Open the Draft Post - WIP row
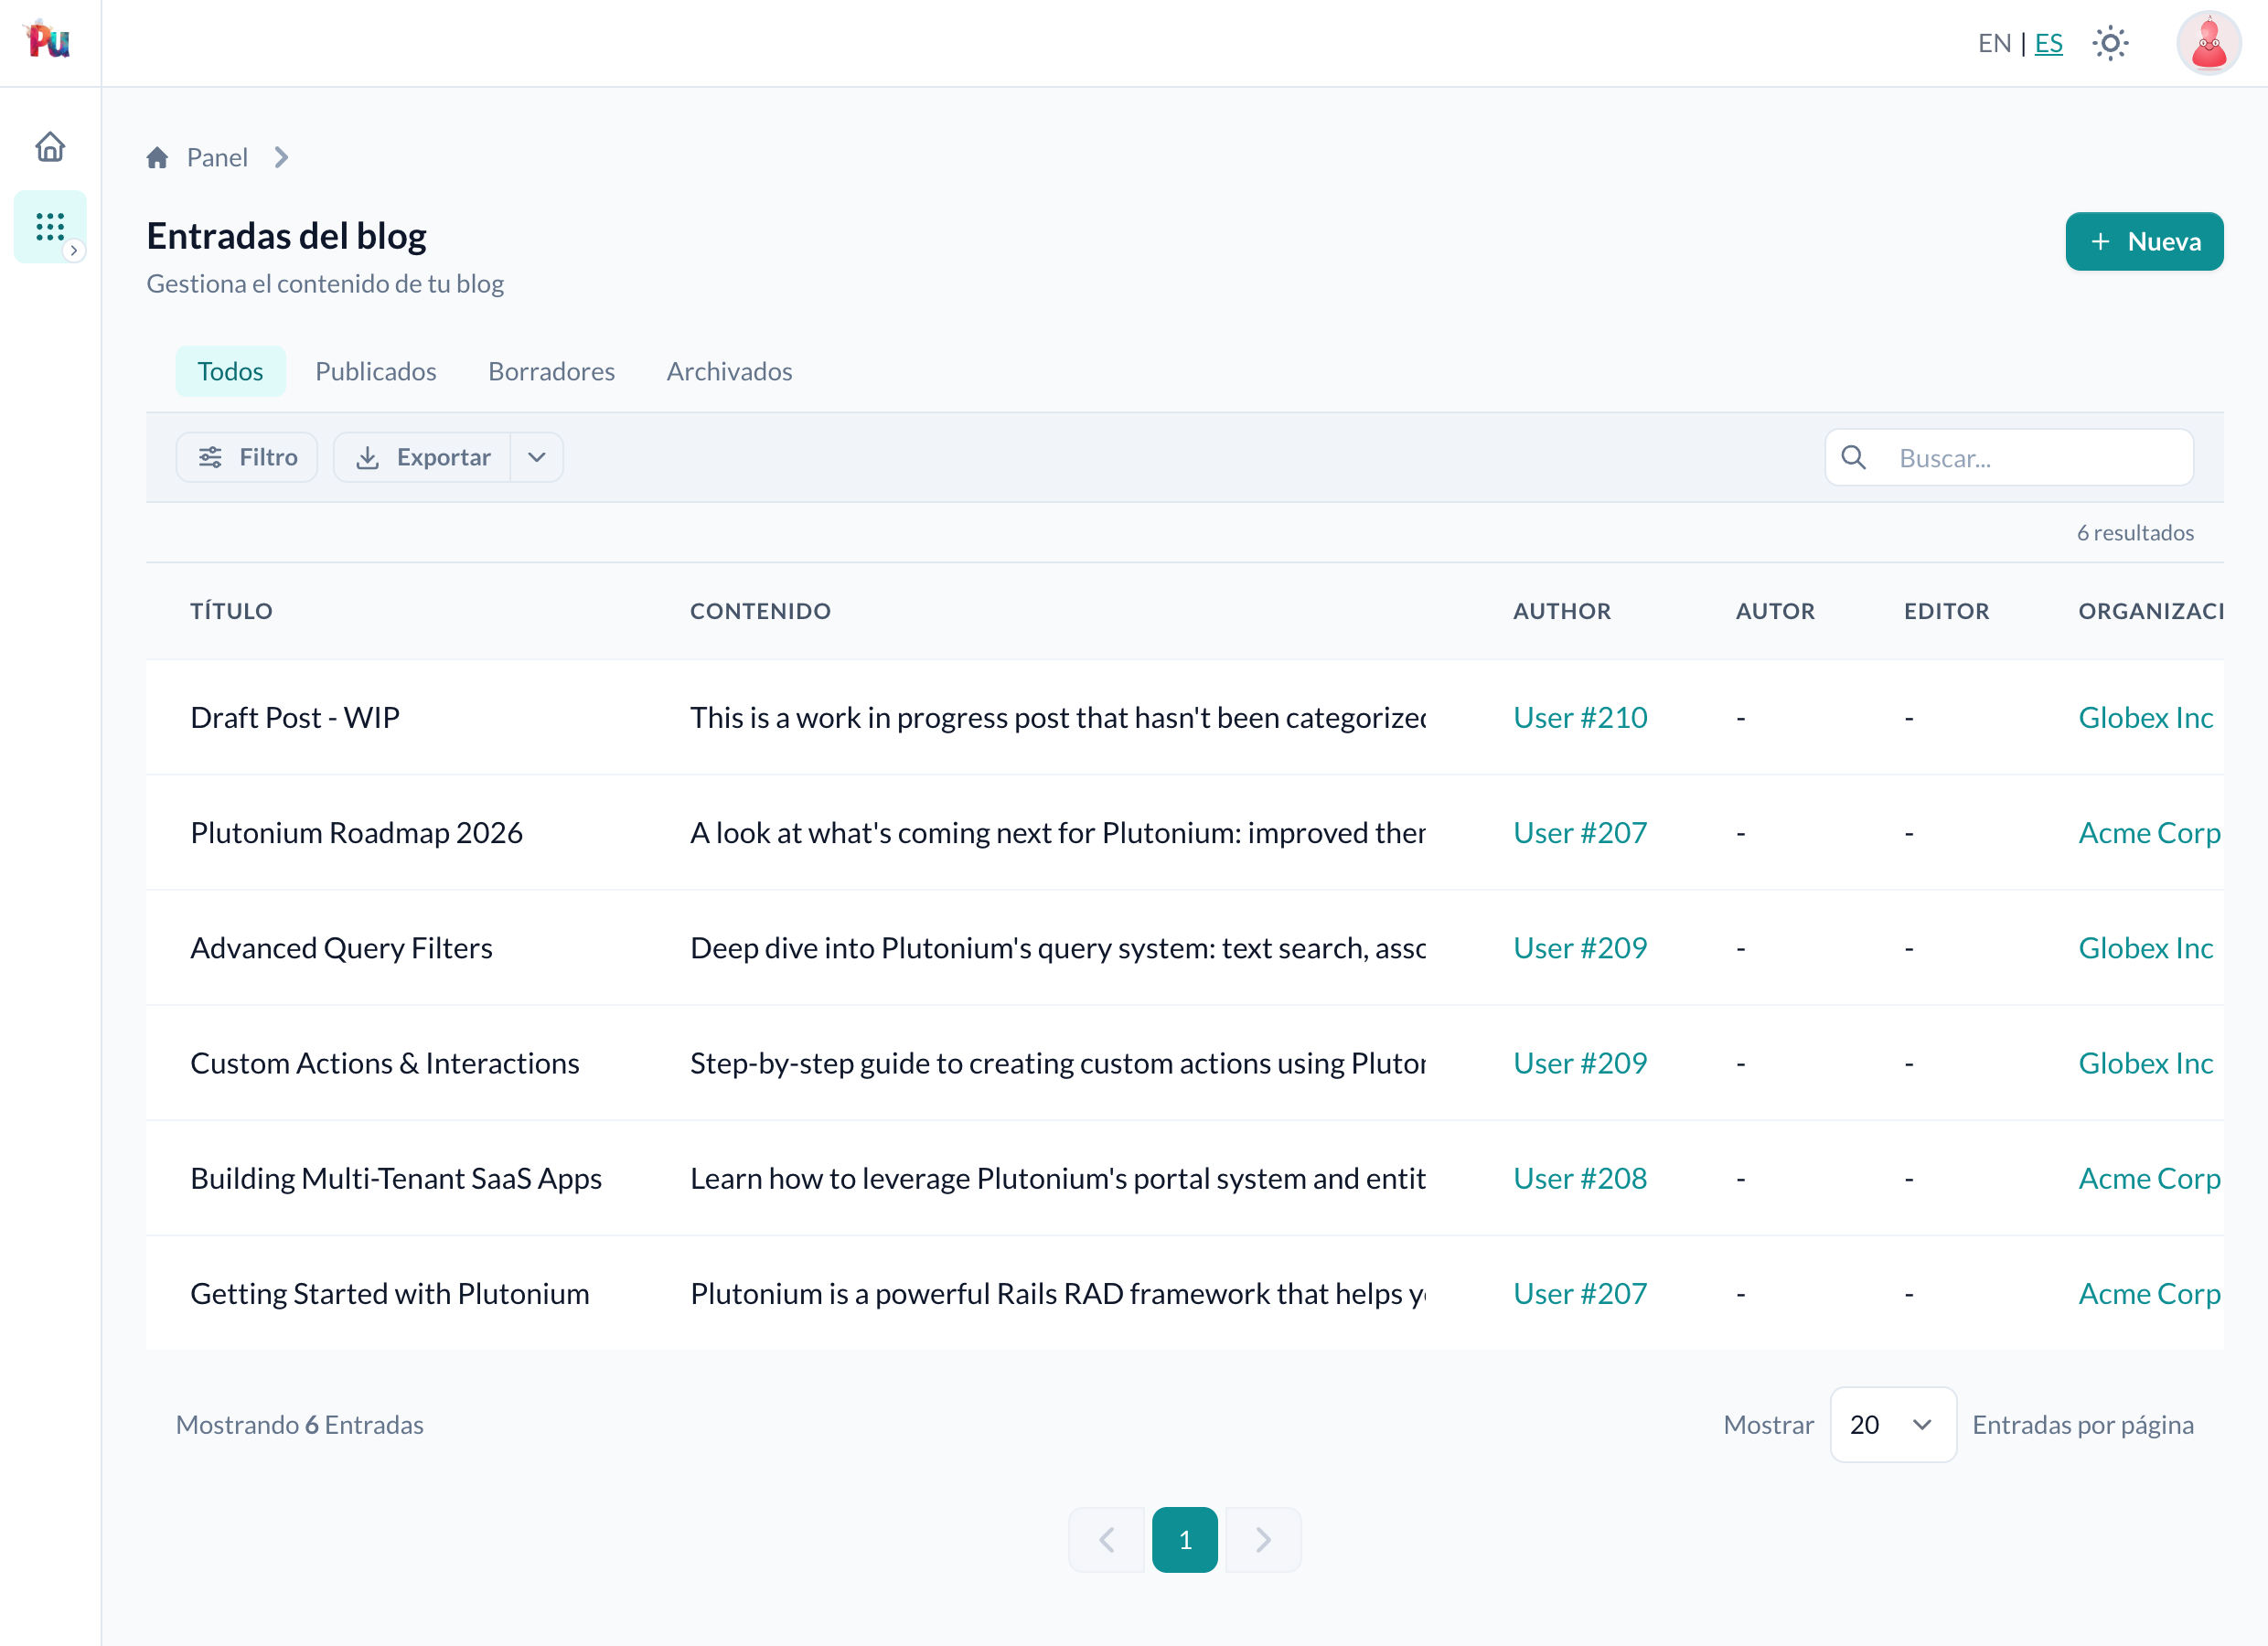2268x1646 pixels. tap(1185, 717)
